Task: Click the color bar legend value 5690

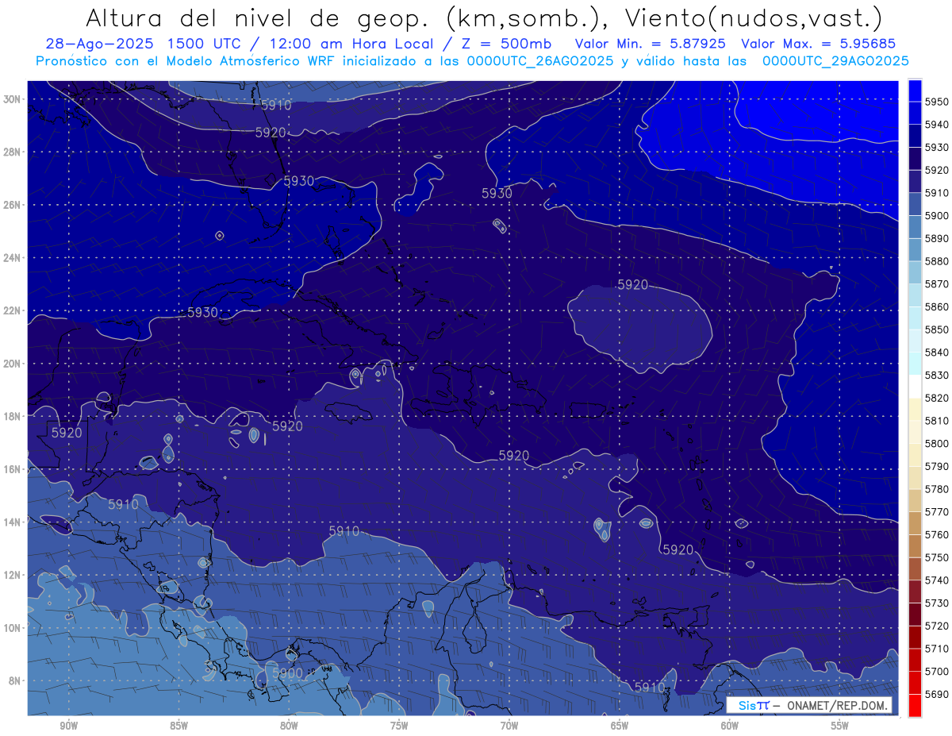Action: pos(936,695)
